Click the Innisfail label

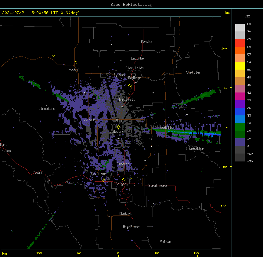coord(127,100)
